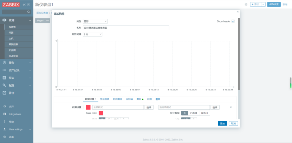The image size is (292, 143).
Task: Switch to the 问题 tab in the dialog
Action: click(x=150, y=99)
